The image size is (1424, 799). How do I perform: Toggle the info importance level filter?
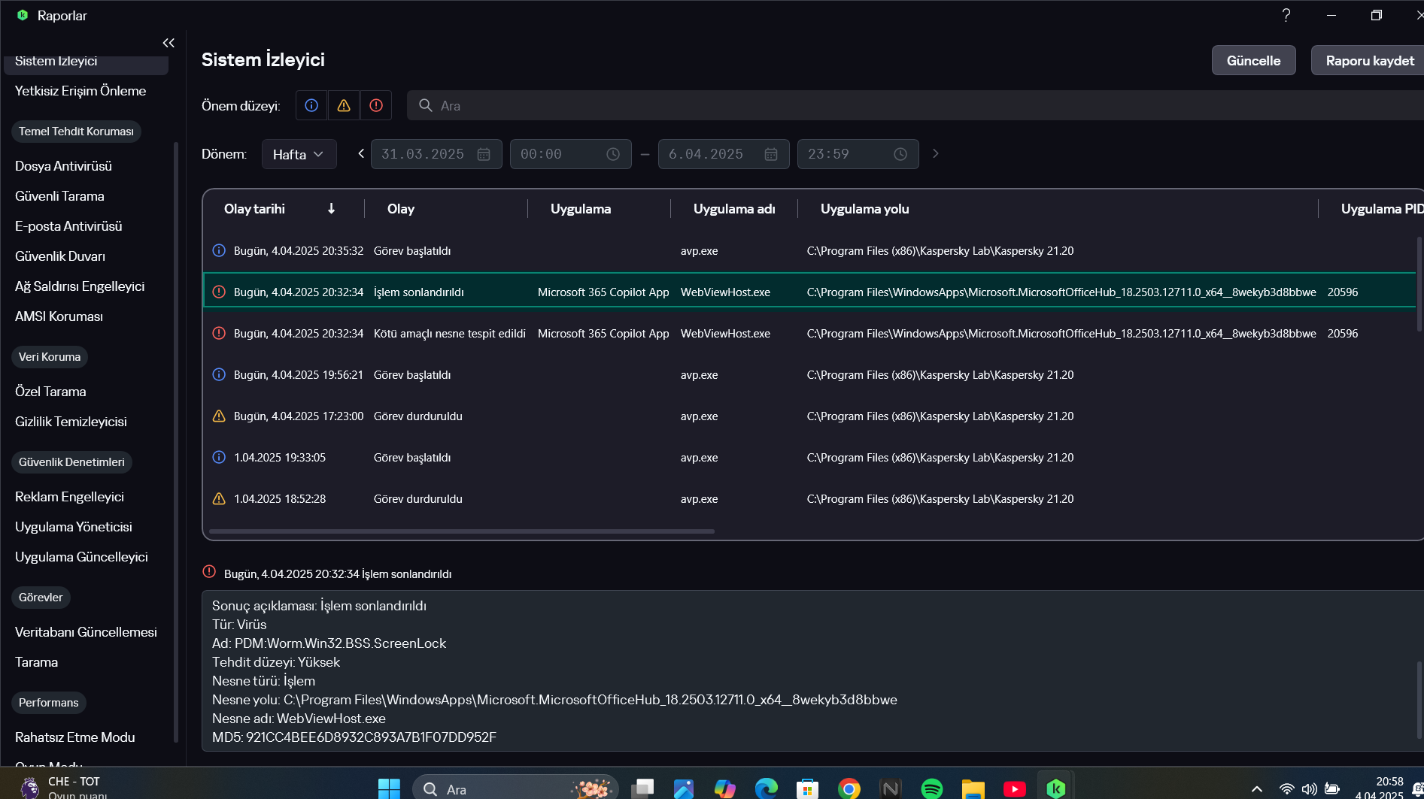(x=311, y=106)
